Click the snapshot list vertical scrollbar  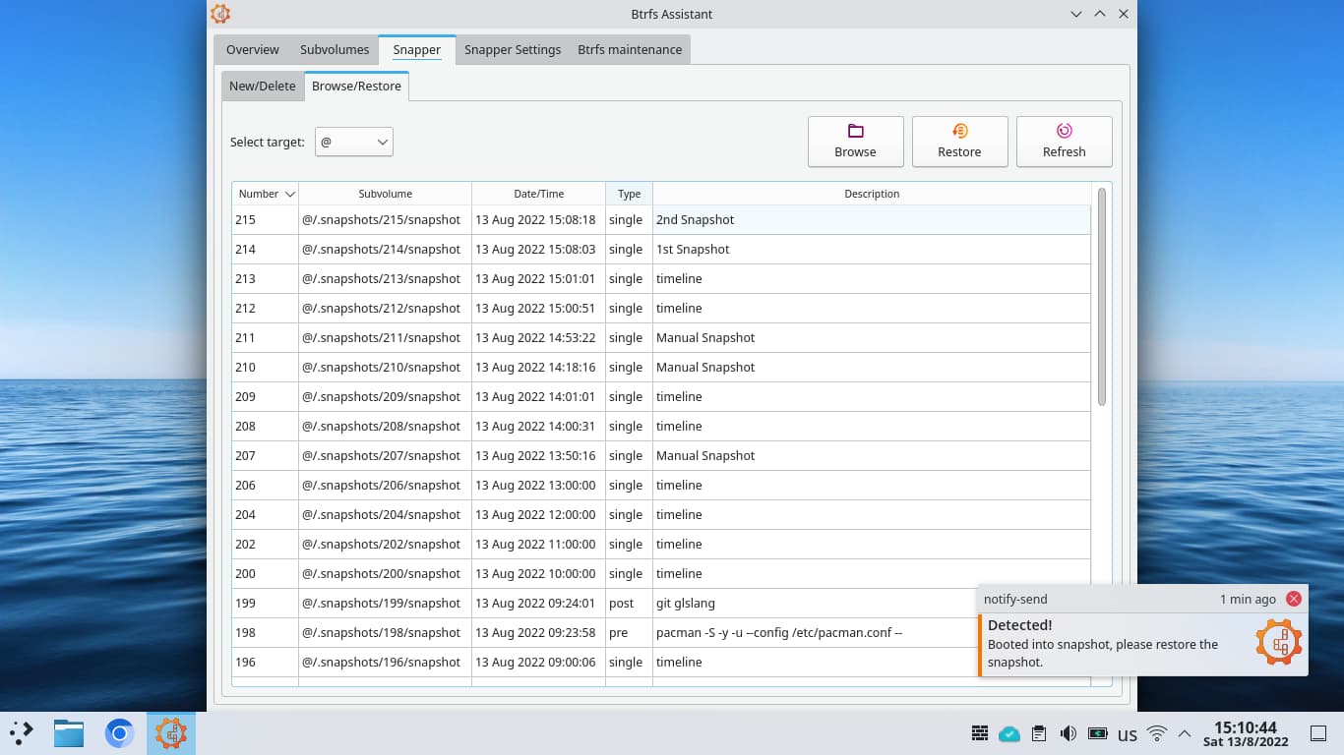pyautogui.click(x=1102, y=295)
